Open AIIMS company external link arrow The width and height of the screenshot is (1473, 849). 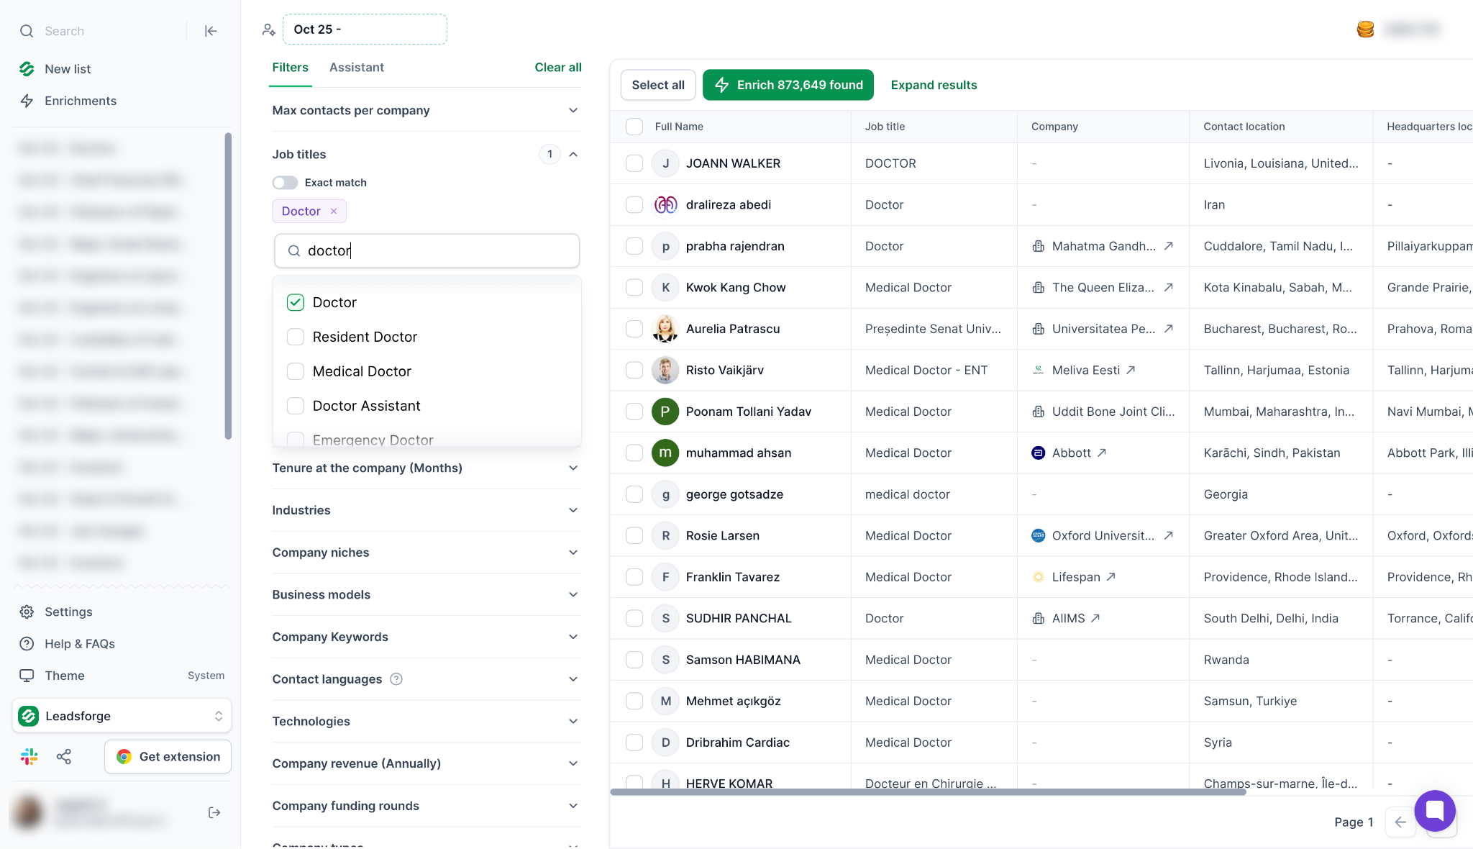[x=1095, y=618]
